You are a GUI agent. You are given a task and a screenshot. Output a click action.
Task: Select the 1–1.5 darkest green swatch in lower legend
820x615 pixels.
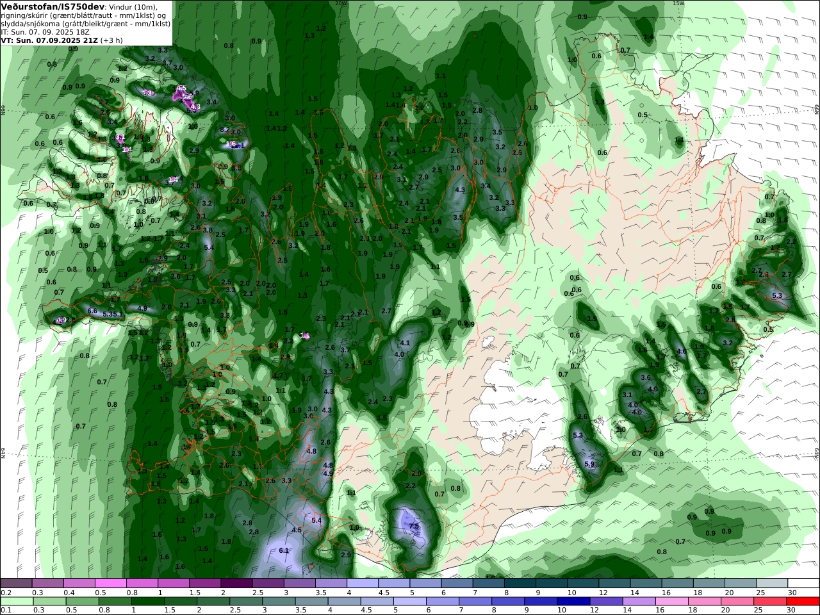148,602
